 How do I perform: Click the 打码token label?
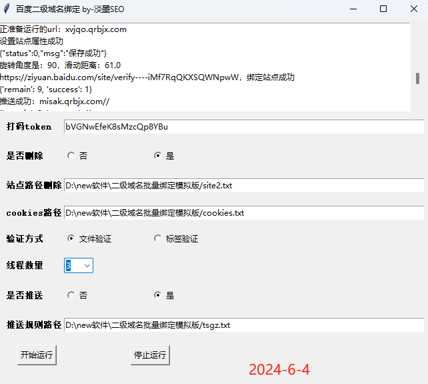[x=29, y=127]
